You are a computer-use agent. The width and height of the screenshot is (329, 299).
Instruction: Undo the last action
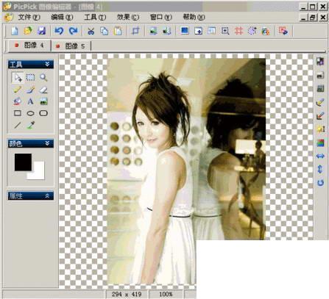pyautogui.click(x=59, y=31)
